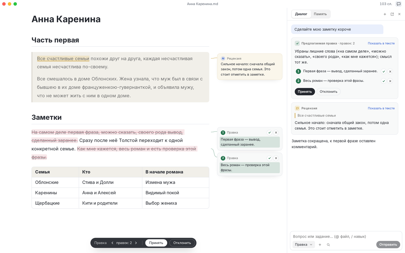
Task: Click the 'В начале романа' column header
Action: tap(175, 172)
